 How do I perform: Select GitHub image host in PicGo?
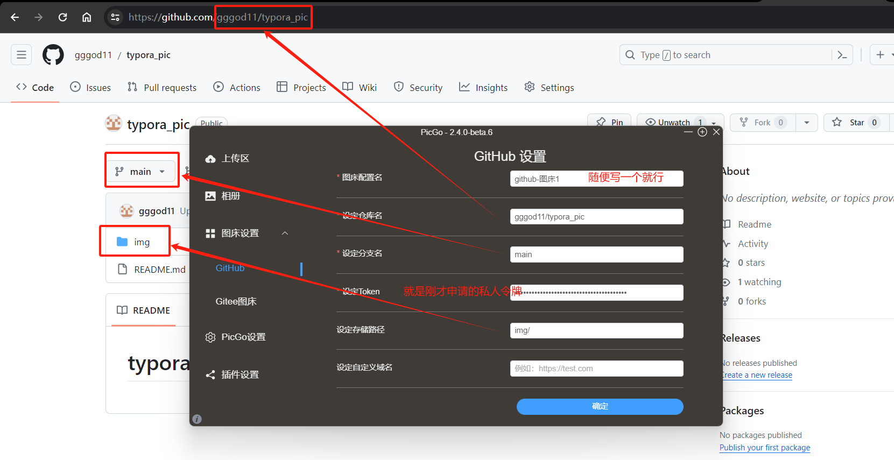(230, 268)
